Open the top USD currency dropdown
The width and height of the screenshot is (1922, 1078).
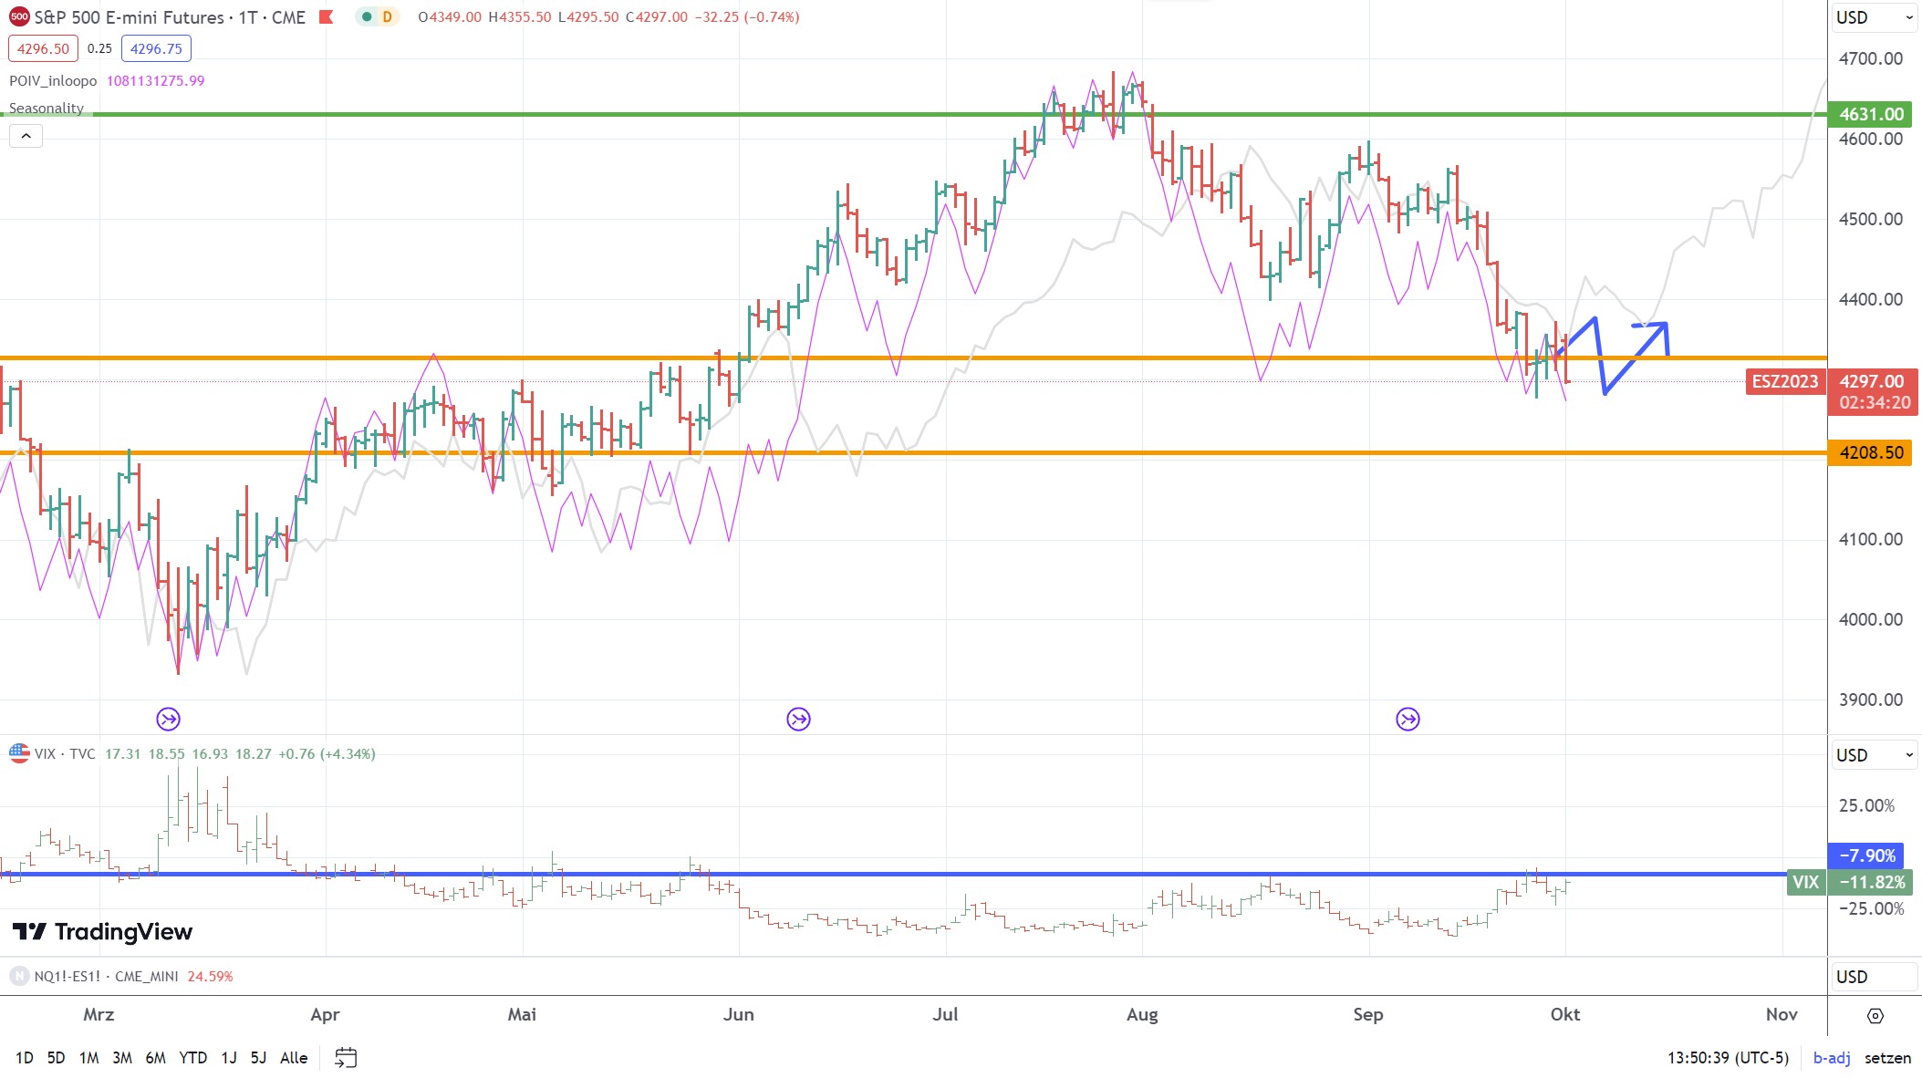(1873, 17)
